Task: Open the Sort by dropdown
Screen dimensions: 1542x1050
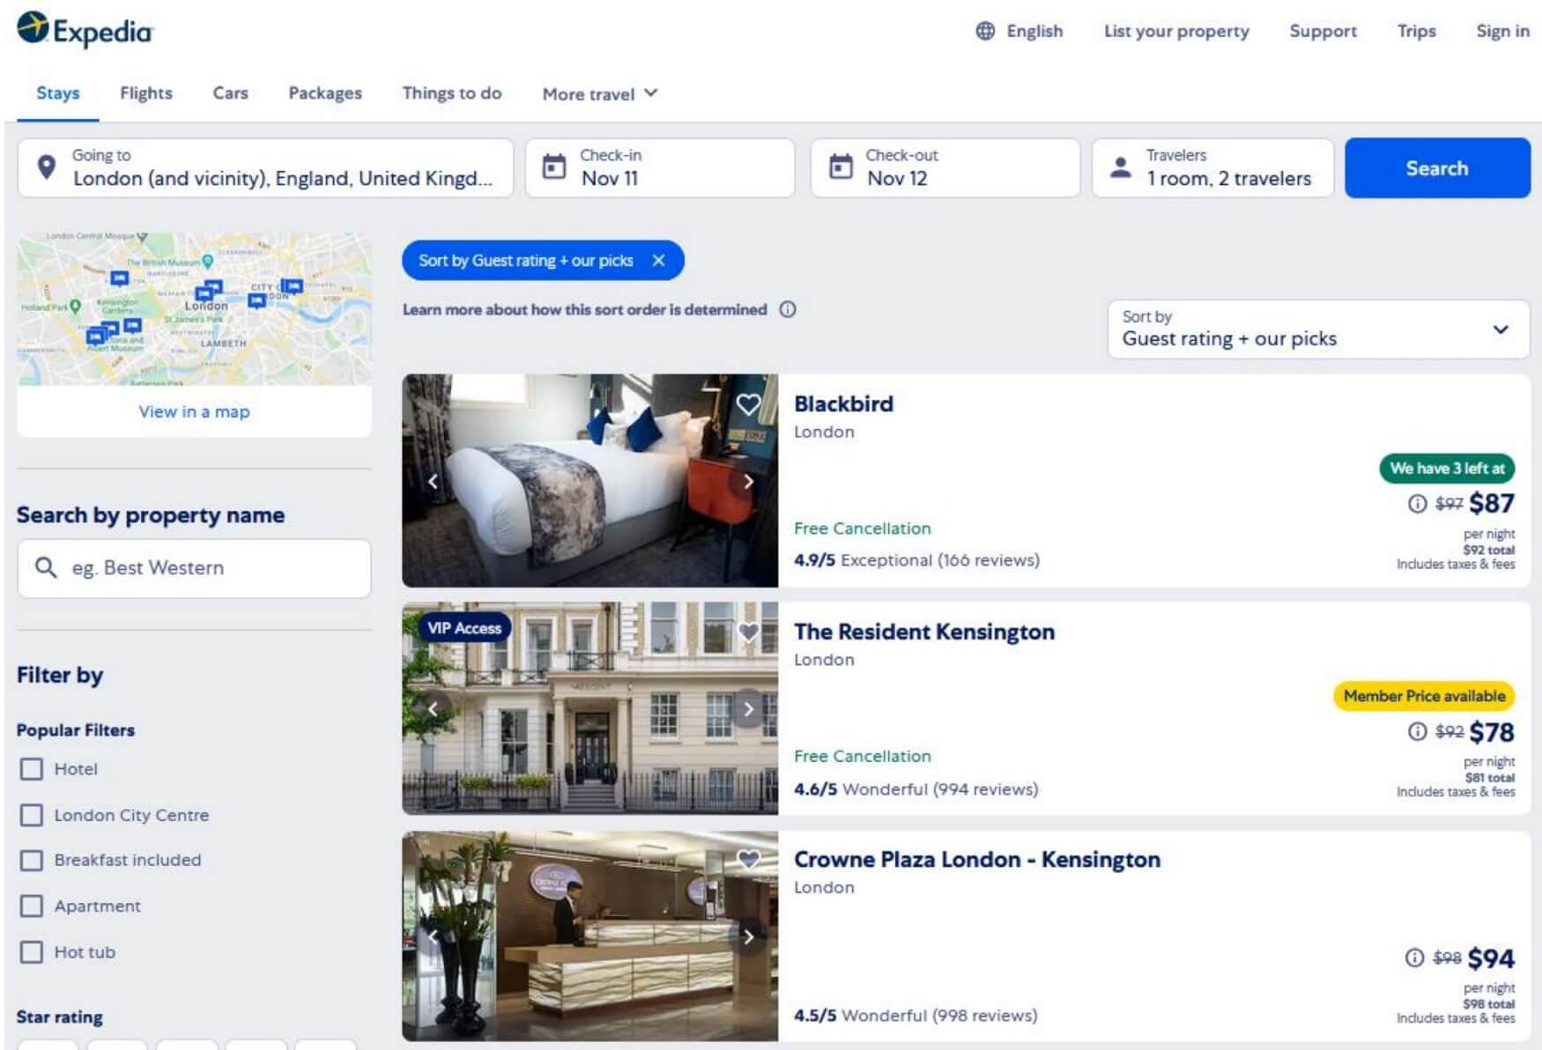Action: [1318, 329]
